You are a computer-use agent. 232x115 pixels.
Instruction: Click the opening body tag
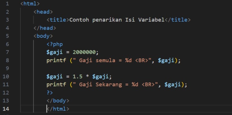(43, 36)
